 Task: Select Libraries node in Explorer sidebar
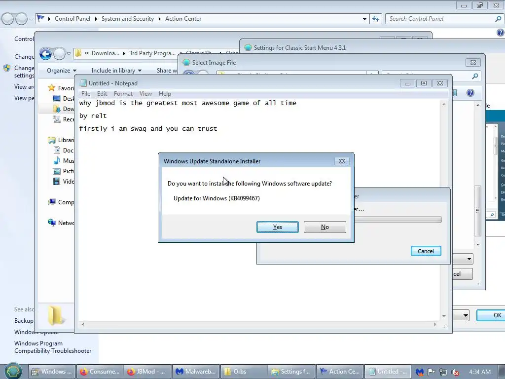[61, 140]
